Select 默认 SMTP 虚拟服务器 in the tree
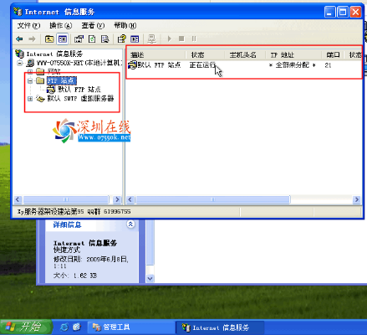Screen dimensions: 367x335 click(x=80, y=99)
